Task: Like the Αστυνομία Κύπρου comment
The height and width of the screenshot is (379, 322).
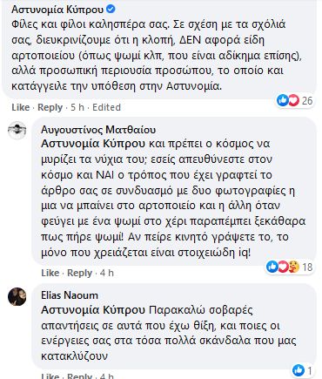Action: 21,107
